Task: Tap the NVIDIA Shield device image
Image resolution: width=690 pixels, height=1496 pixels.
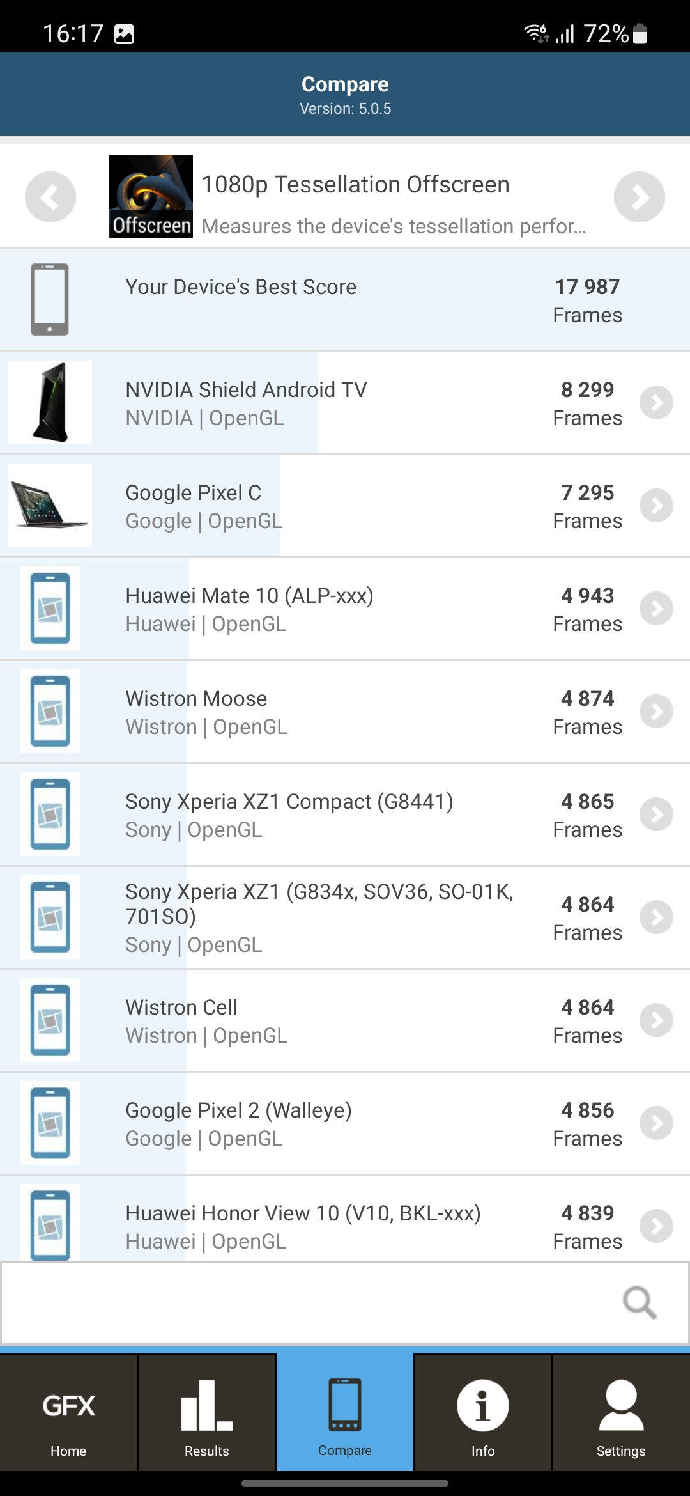Action: [50, 403]
